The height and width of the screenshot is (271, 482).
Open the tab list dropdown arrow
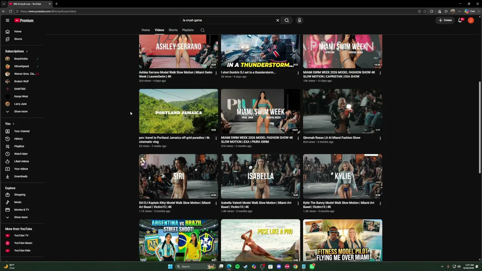pos(3,4)
